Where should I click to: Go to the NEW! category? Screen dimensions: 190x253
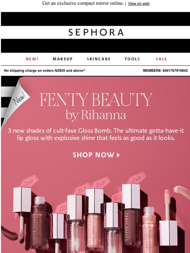pyautogui.click(x=32, y=59)
